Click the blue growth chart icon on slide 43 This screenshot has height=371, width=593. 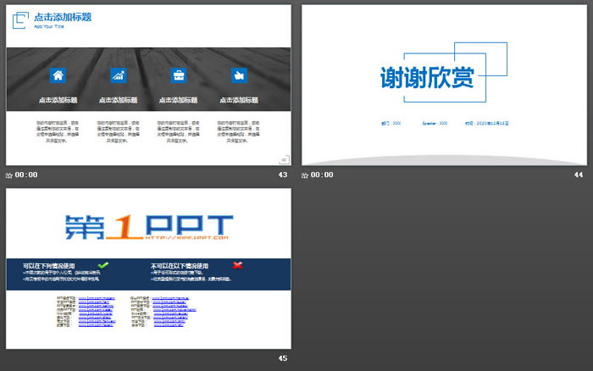119,75
